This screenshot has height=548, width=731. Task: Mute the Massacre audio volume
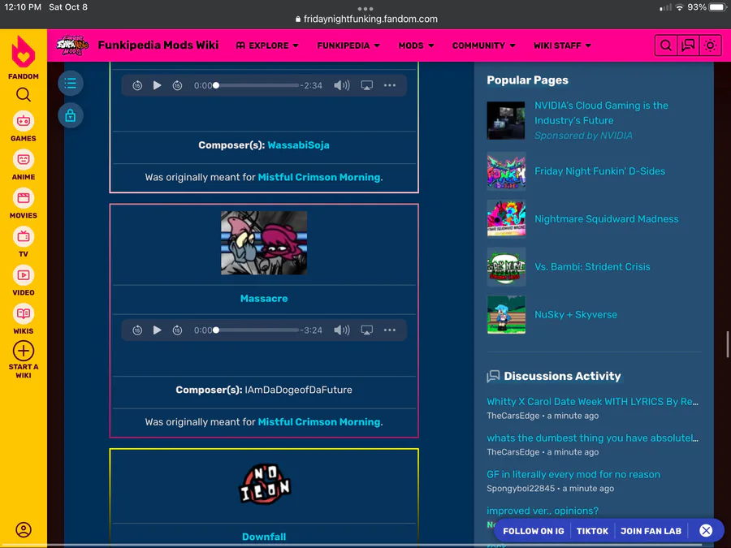(x=342, y=330)
